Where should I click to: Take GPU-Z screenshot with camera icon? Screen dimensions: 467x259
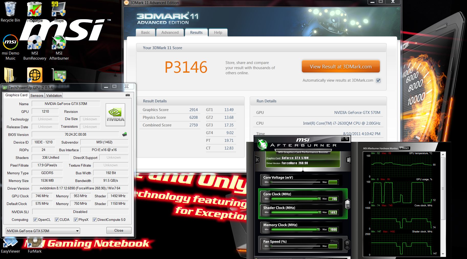(128, 95)
